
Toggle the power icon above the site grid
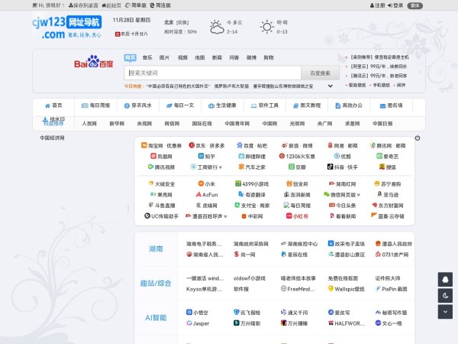(417, 138)
